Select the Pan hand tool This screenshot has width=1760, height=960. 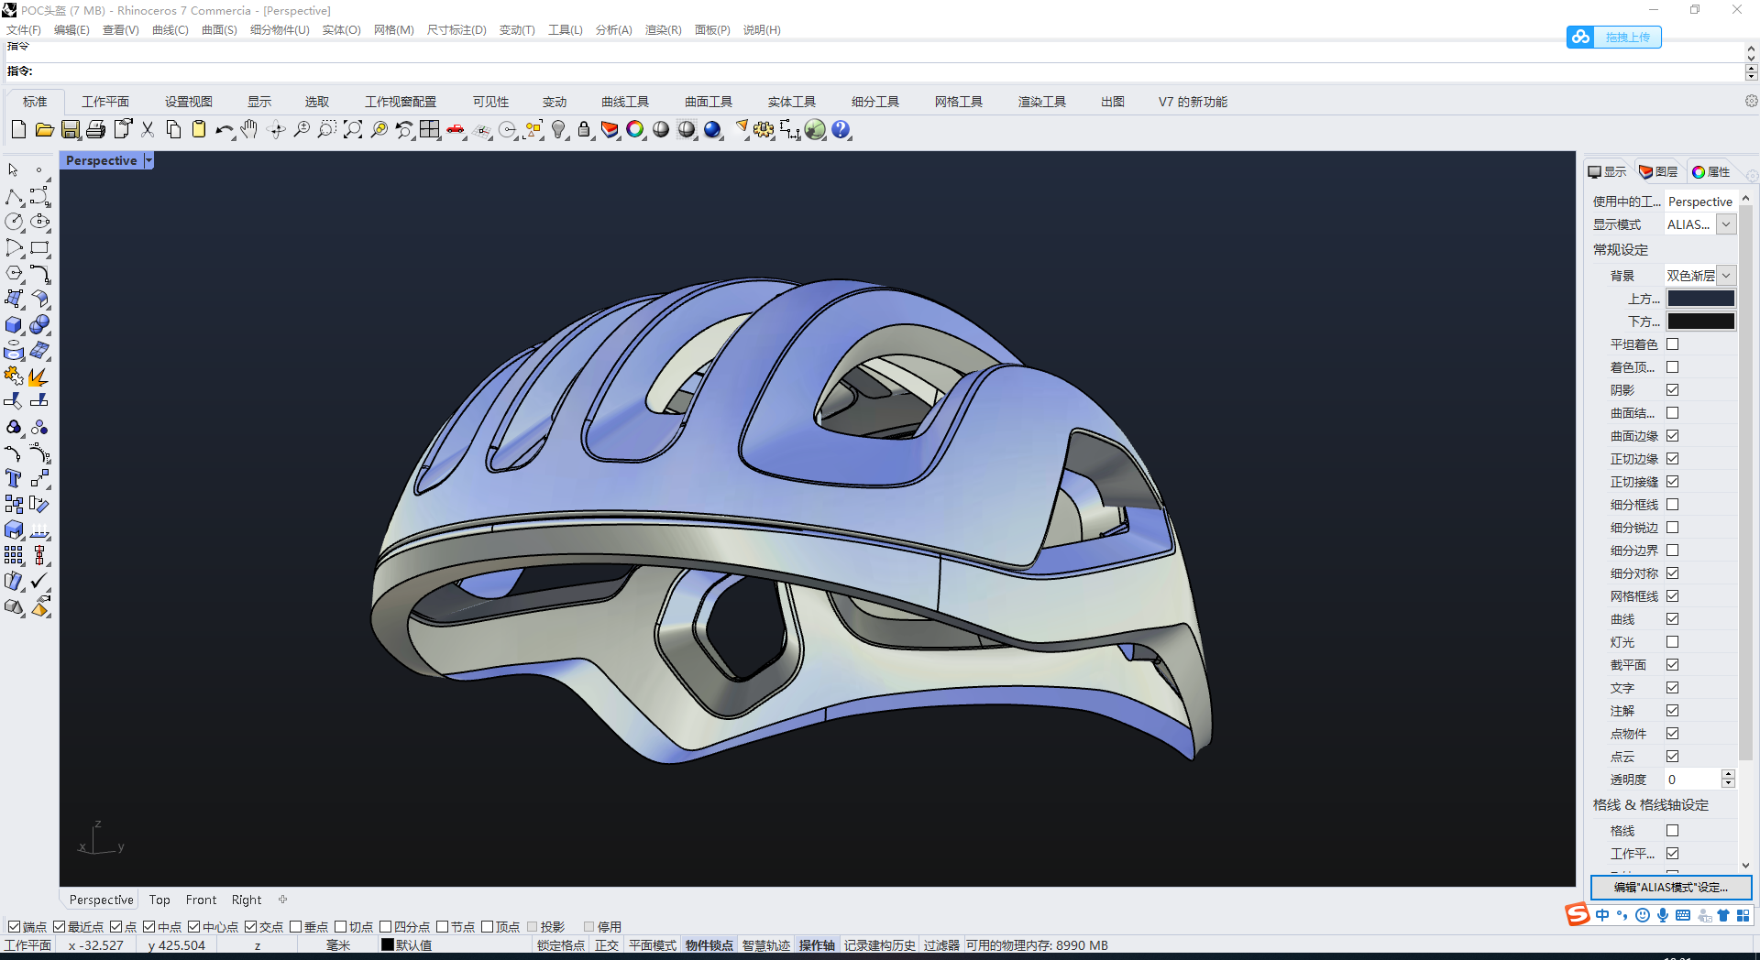(x=249, y=129)
